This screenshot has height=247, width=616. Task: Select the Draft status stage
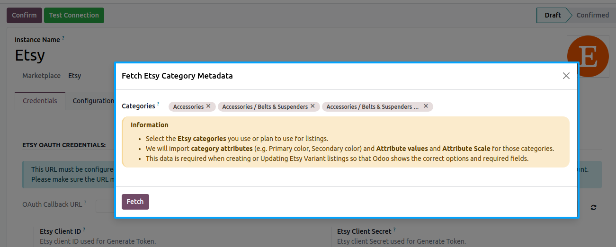tap(552, 15)
